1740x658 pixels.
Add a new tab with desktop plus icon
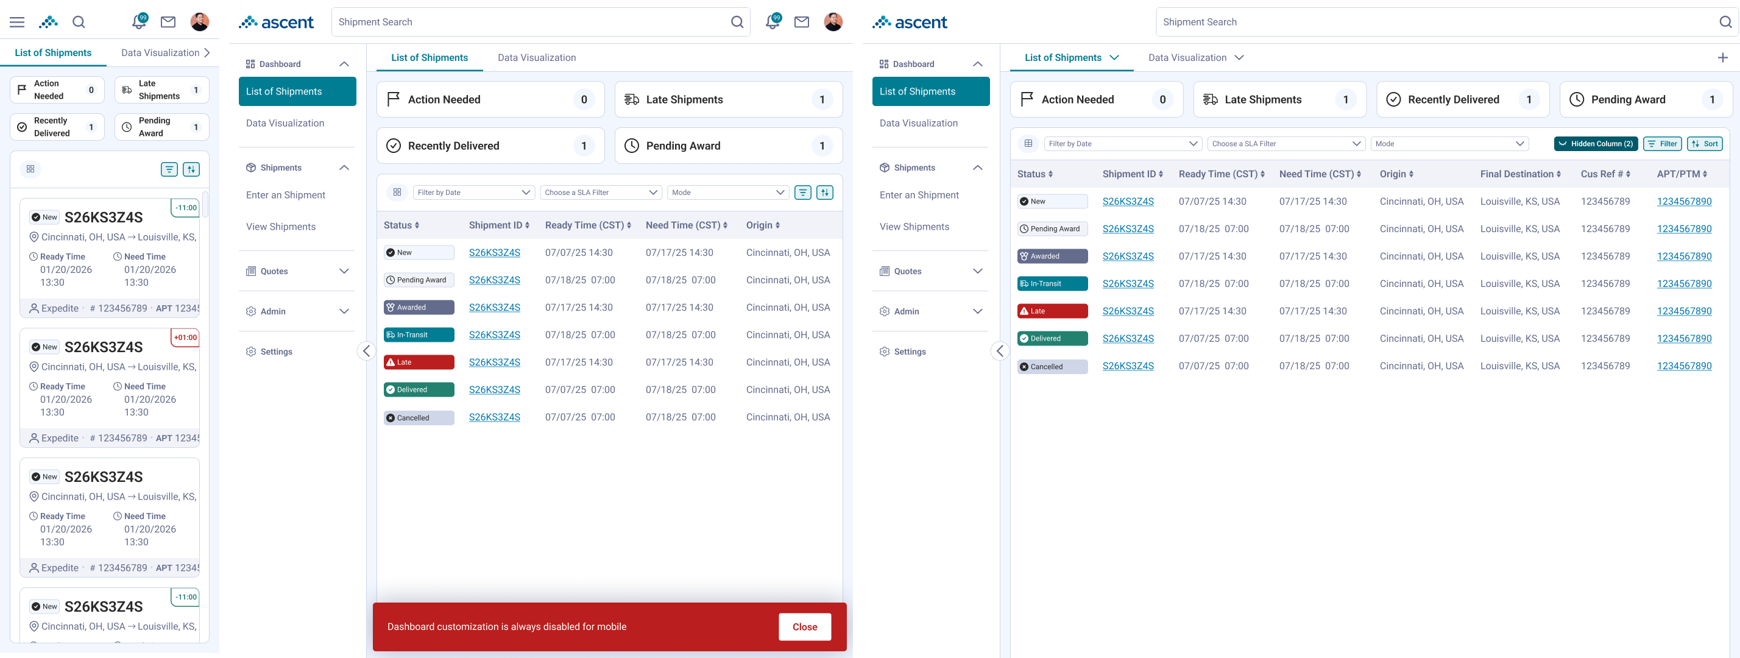pyautogui.click(x=1722, y=57)
